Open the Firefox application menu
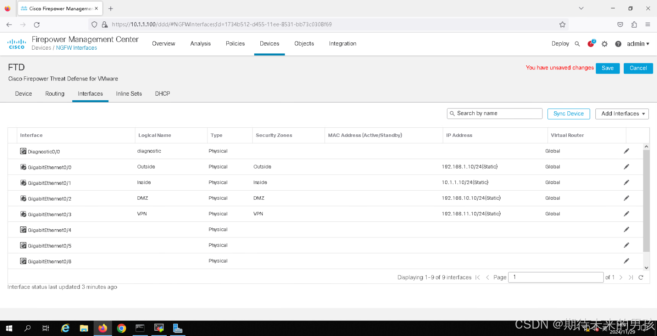The height and width of the screenshot is (336, 657). 648,25
